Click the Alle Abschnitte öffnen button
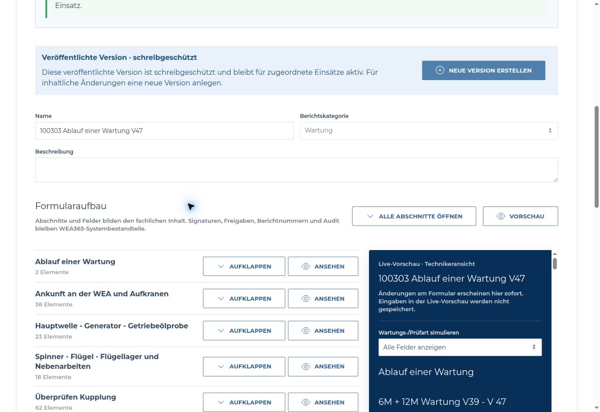 click(414, 216)
